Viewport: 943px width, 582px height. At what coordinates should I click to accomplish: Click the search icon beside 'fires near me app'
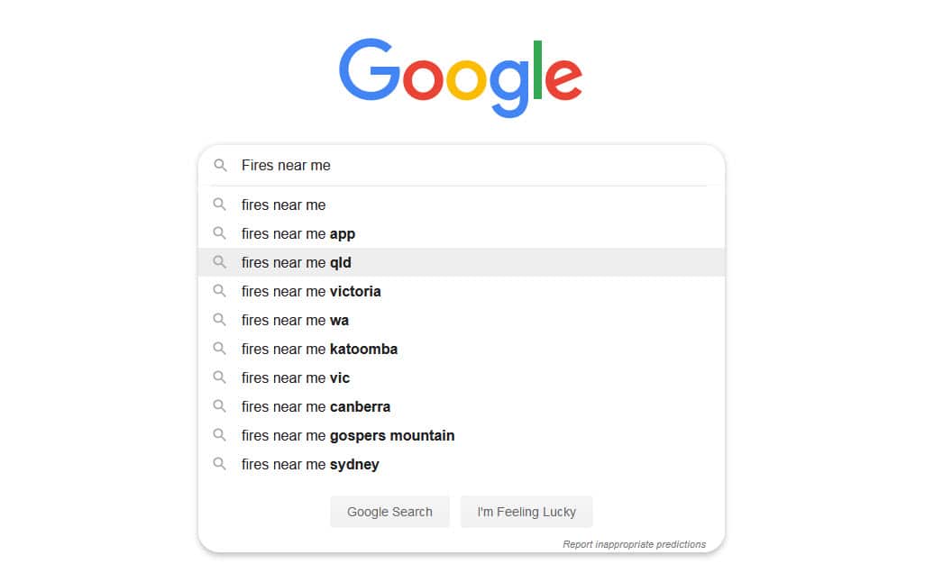(x=220, y=233)
